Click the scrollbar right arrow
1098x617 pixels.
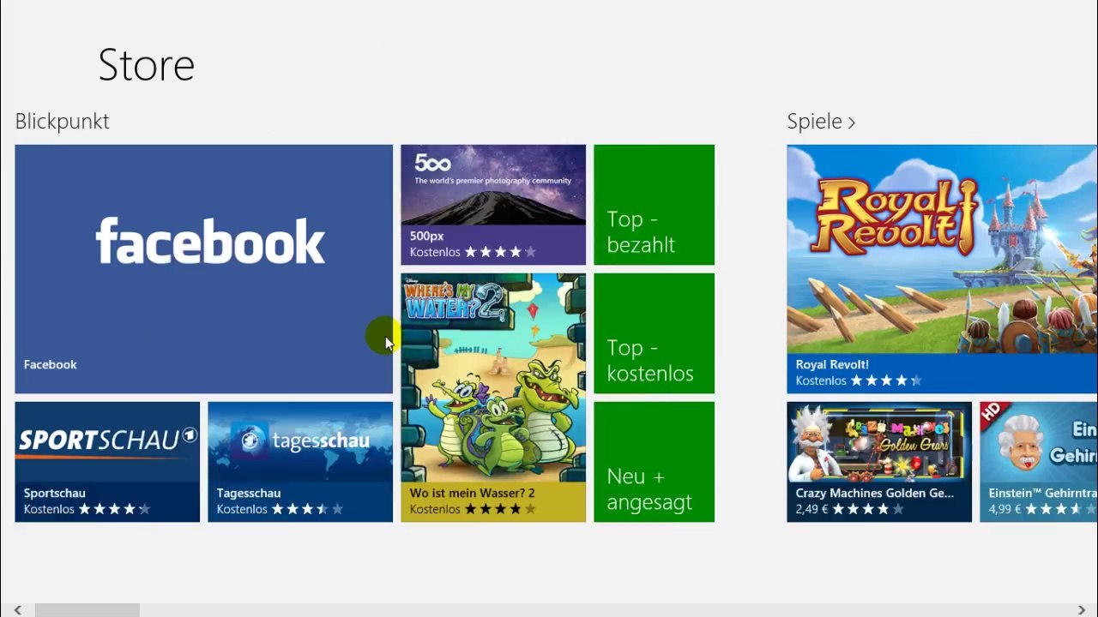1081,610
